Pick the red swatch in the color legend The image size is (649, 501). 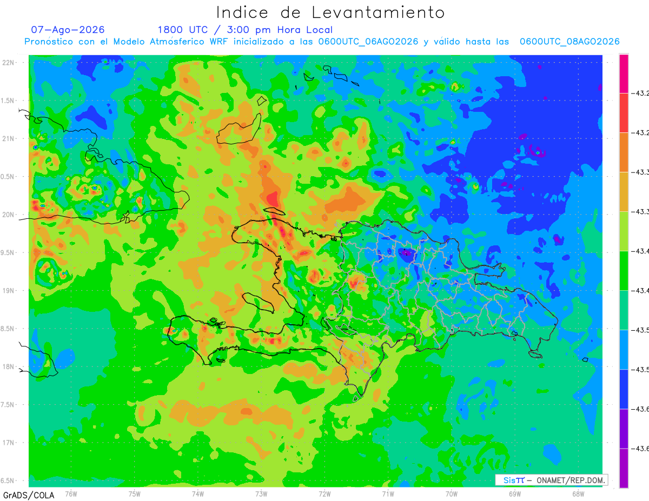pyautogui.click(x=624, y=112)
